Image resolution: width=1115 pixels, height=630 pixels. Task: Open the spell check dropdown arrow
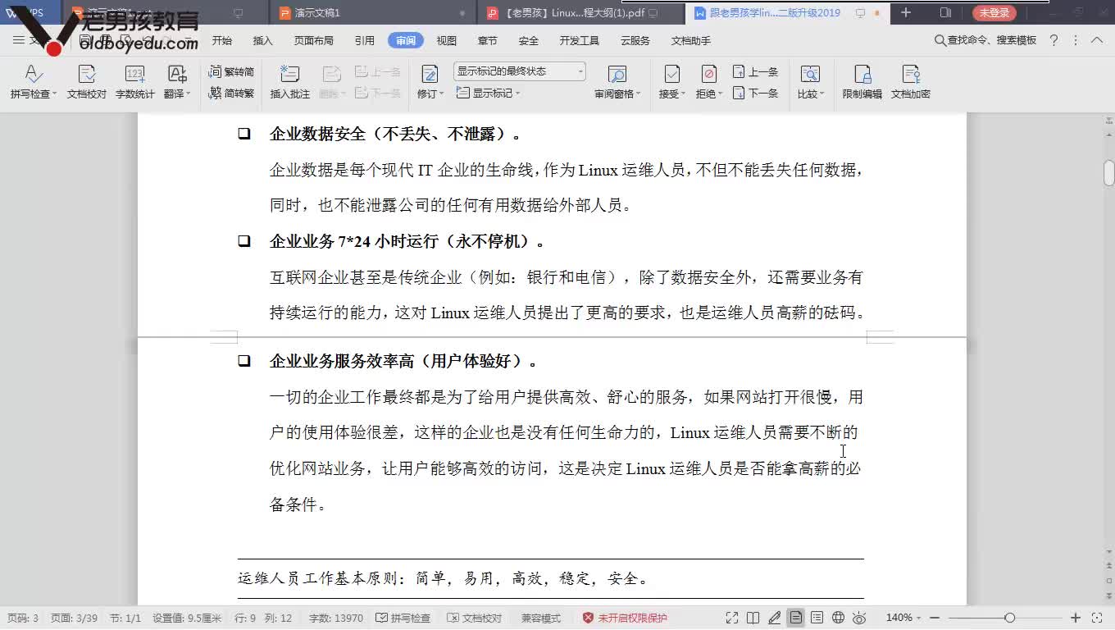pos(55,94)
